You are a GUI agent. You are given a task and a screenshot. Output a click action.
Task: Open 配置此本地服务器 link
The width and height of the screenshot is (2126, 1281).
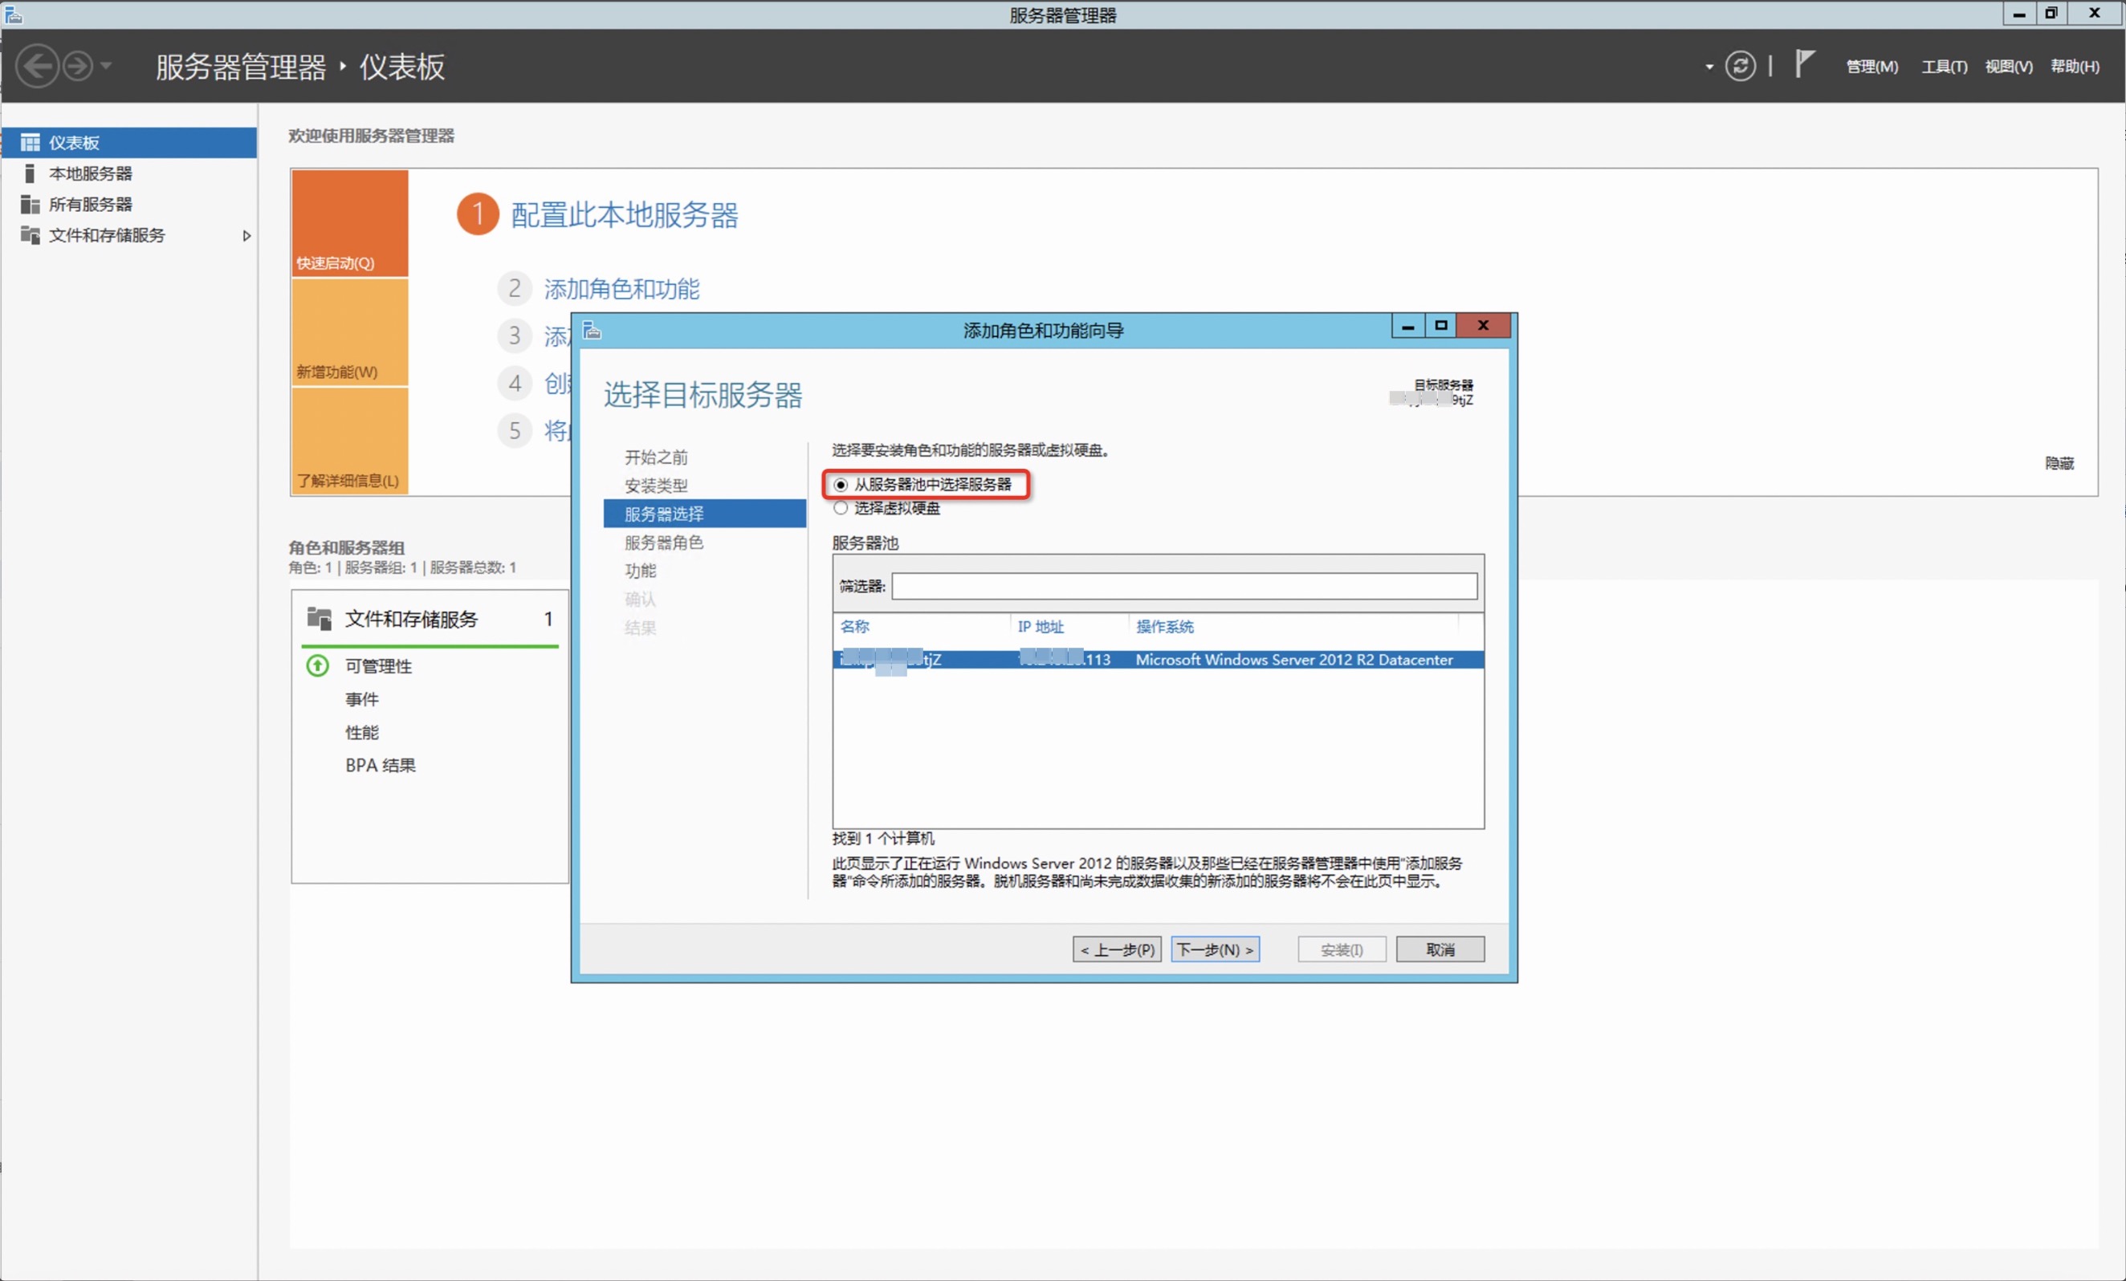point(624,217)
